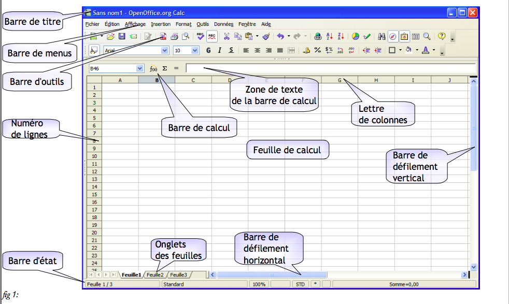
Task: Click the Function equals sign button
Action: pyautogui.click(x=176, y=68)
